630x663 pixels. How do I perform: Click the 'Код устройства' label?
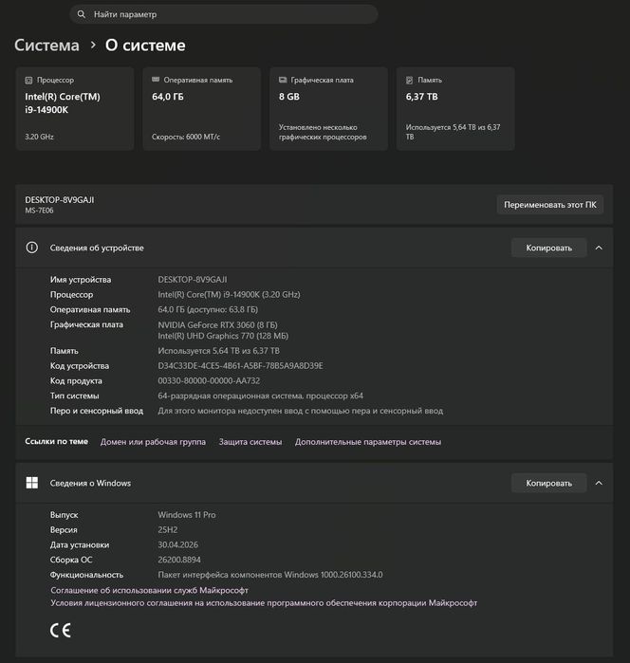80,366
